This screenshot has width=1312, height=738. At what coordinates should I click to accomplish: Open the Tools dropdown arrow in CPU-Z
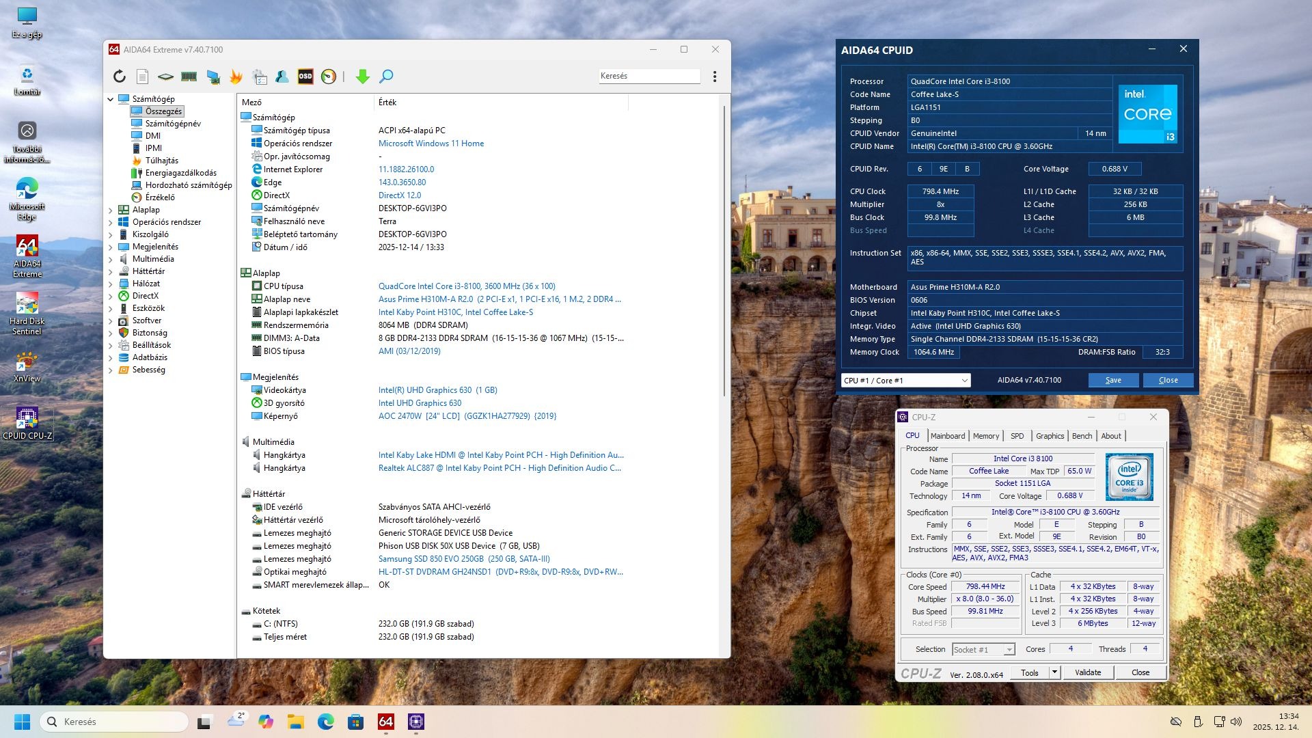coord(1054,672)
